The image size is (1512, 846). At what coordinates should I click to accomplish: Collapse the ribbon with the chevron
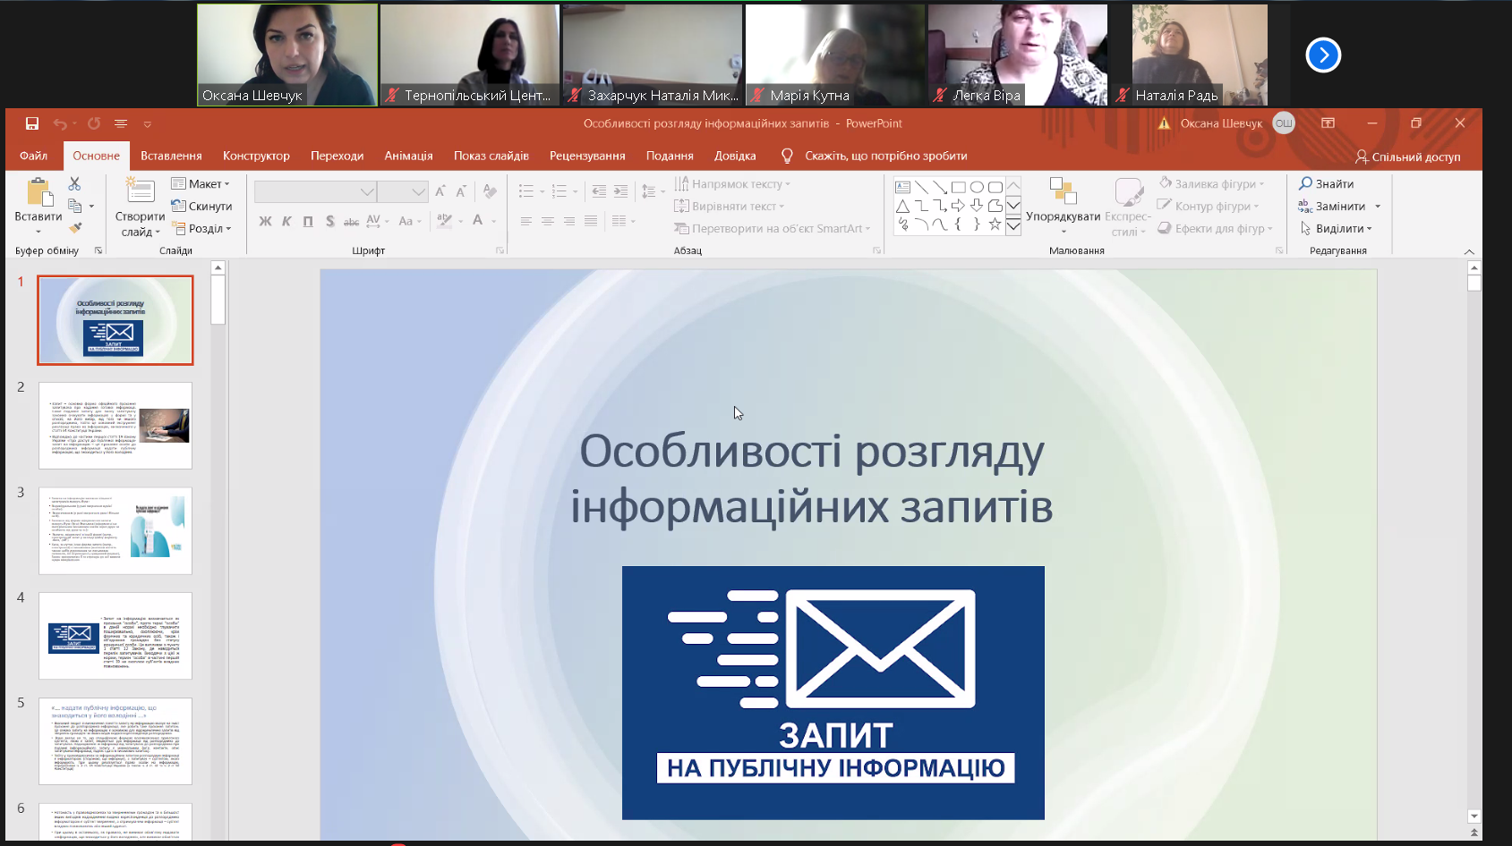(1469, 251)
